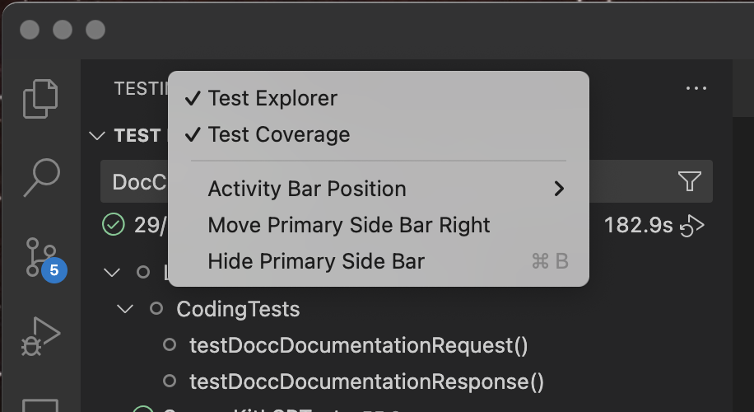The width and height of the screenshot is (754, 412).
Task: Click the macOS green zoom window button
Action: (95, 30)
